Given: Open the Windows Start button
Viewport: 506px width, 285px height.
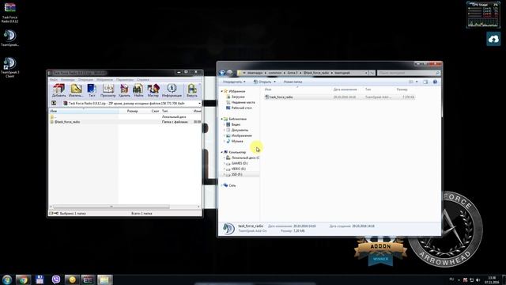Looking at the screenshot, I should pos(6,279).
